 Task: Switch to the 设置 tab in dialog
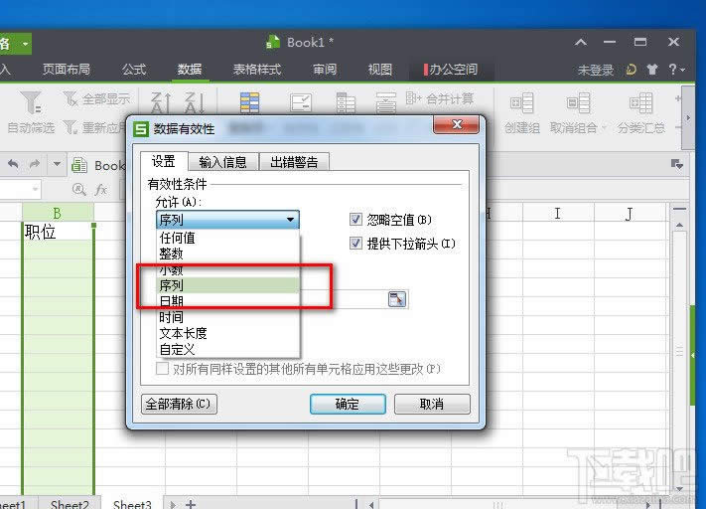(164, 161)
